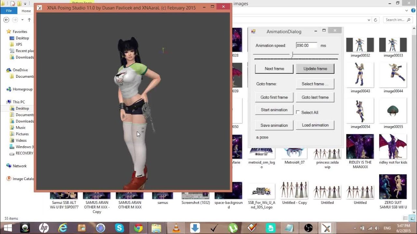Open the HP icon in the taskbar
Image resolution: width=417 pixels, height=234 pixels.
pos(44,228)
